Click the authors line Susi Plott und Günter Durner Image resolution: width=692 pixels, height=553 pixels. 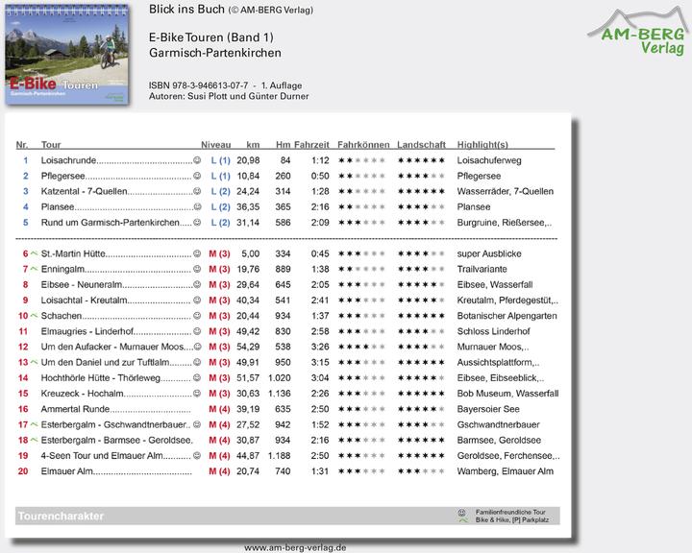(229, 96)
